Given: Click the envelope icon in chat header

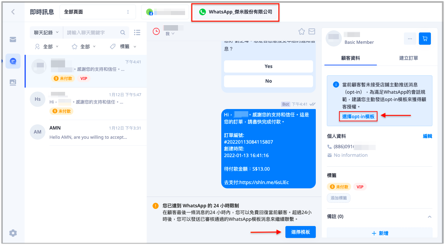Looking at the screenshot, I should tap(312, 31).
